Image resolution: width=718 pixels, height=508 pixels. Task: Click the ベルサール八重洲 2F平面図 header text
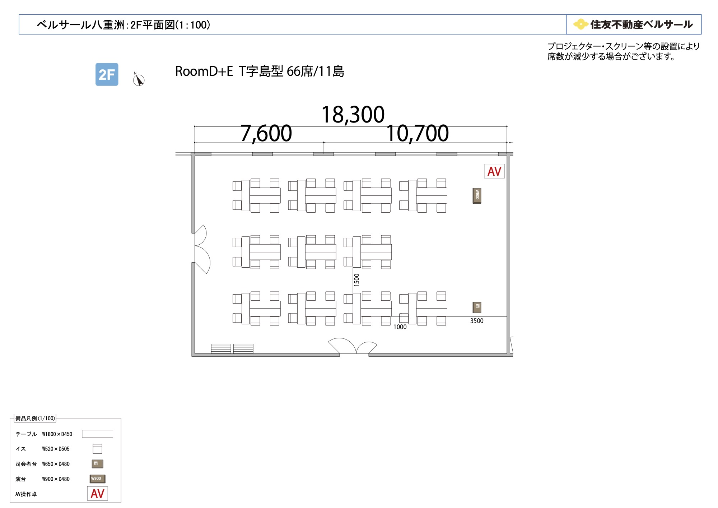(123, 25)
